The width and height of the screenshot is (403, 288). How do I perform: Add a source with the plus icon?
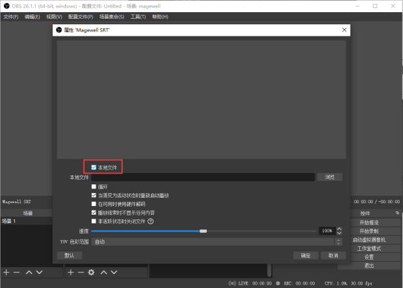(x=71, y=273)
